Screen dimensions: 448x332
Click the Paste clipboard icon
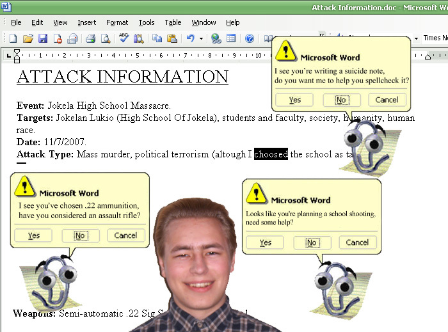(172, 38)
